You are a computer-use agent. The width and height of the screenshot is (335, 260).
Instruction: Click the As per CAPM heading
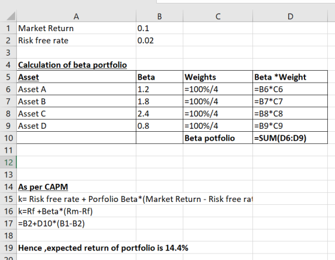point(43,187)
